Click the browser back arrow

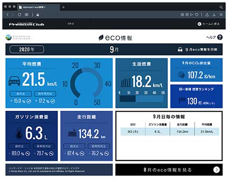click(x=7, y=14)
